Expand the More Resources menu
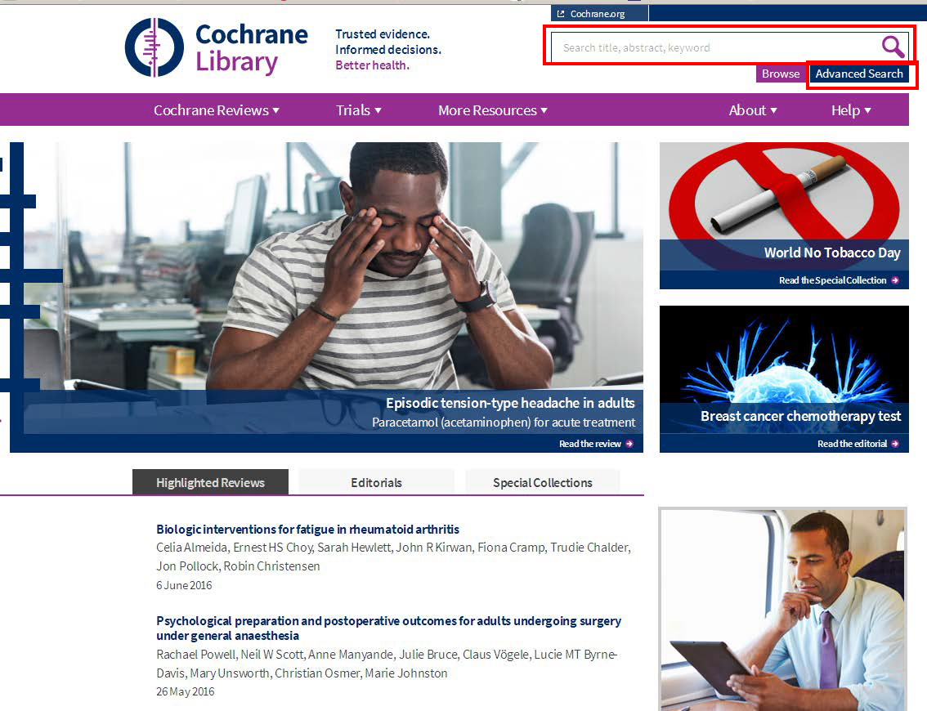 pos(492,110)
